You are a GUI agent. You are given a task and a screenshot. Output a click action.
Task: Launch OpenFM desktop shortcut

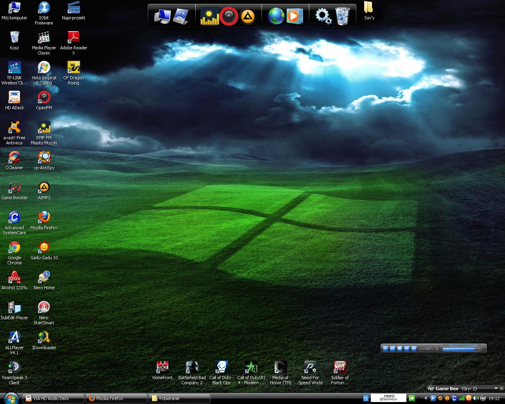coord(44,101)
